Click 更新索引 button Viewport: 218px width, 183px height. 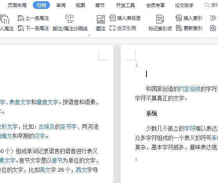pyautogui.click(x=189, y=28)
